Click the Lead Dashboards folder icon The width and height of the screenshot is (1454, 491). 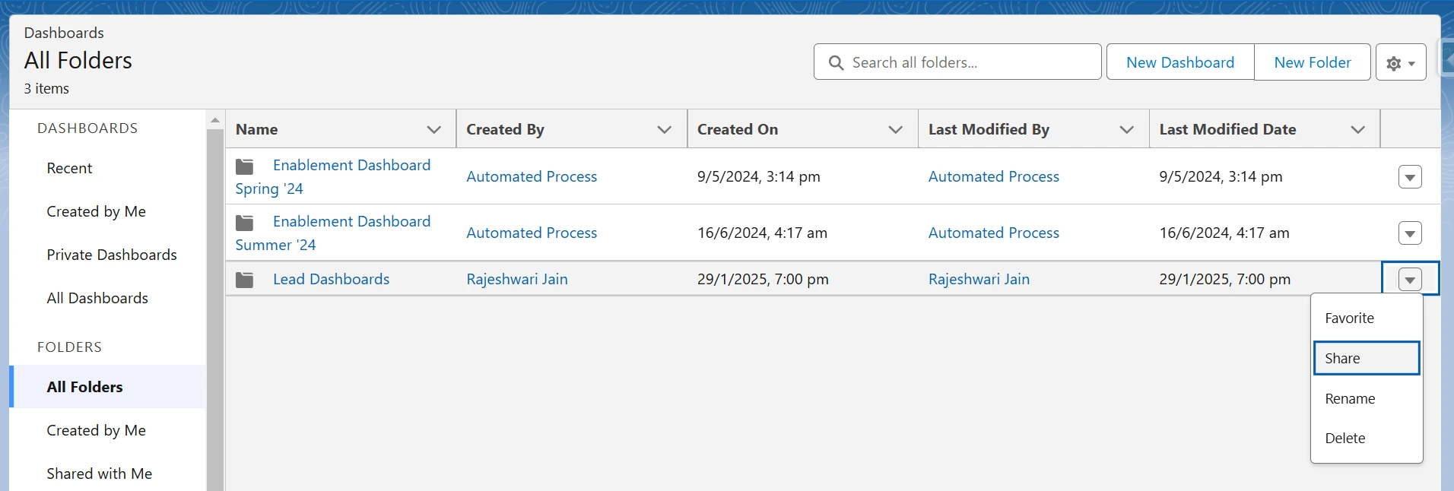coord(245,280)
